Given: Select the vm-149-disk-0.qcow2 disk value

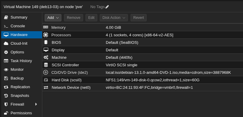Looking at the screenshot, I should tap(153, 80).
